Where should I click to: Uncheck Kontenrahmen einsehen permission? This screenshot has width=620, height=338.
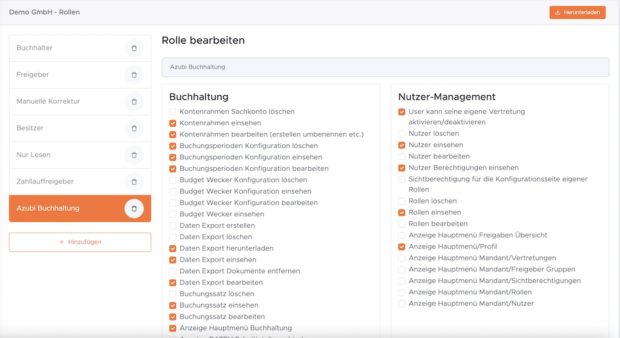(173, 123)
